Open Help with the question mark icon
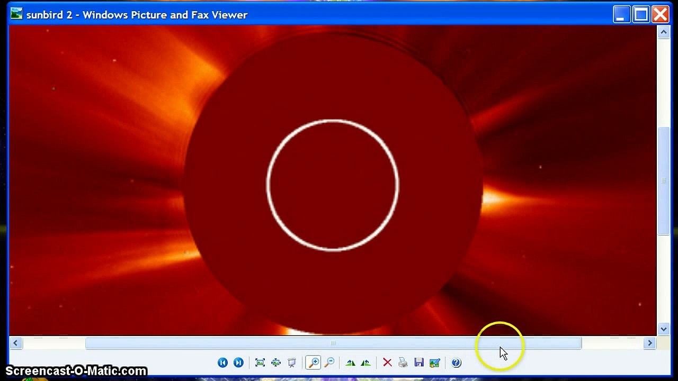The height and width of the screenshot is (381, 678). [x=457, y=362]
